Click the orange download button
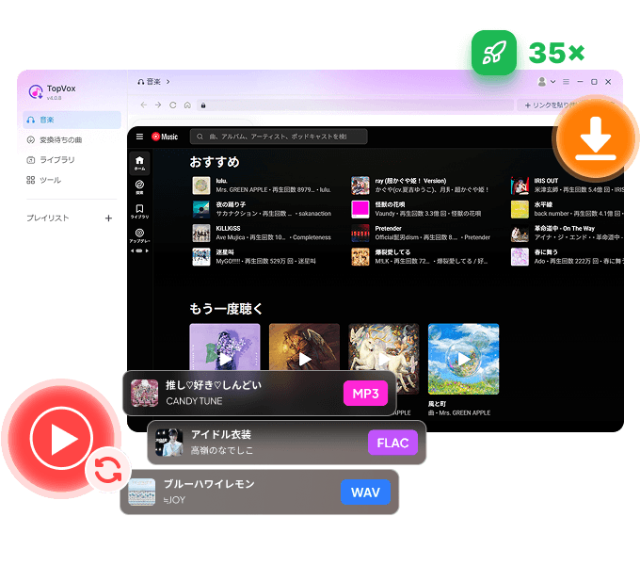 click(596, 138)
